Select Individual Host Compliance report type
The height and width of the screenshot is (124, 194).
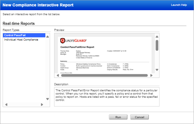[x=21, y=40]
